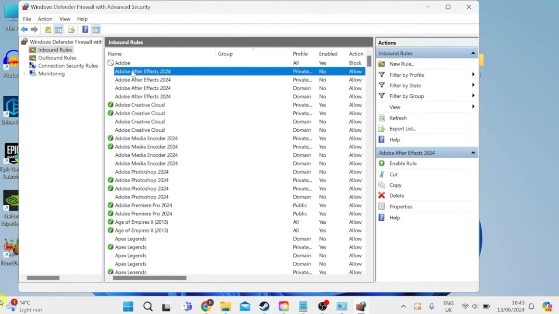Open the View menu in menu bar
The width and height of the screenshot is (559, 314).
click(65, 19)
